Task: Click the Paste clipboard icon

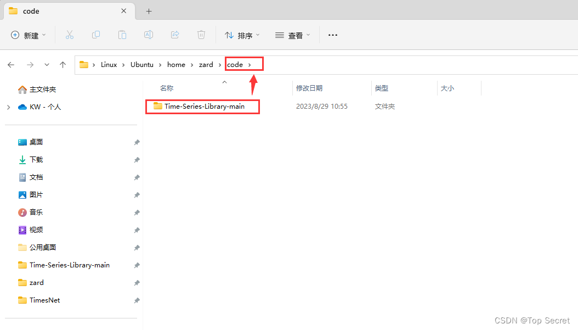Action: point(122,35)
